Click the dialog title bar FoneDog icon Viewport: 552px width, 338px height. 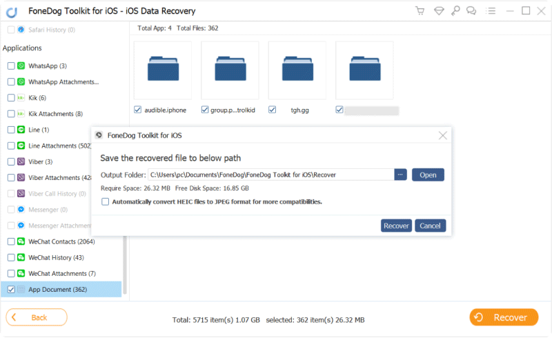(x=99, y=135)
